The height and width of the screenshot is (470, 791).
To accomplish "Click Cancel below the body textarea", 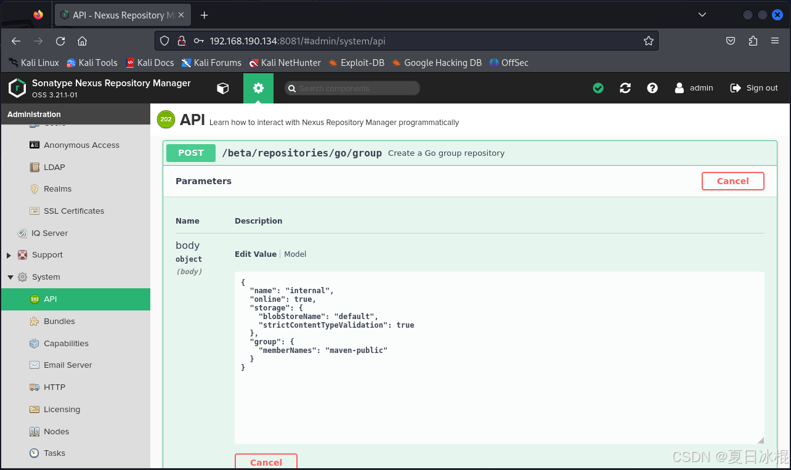I will [266, 462].
